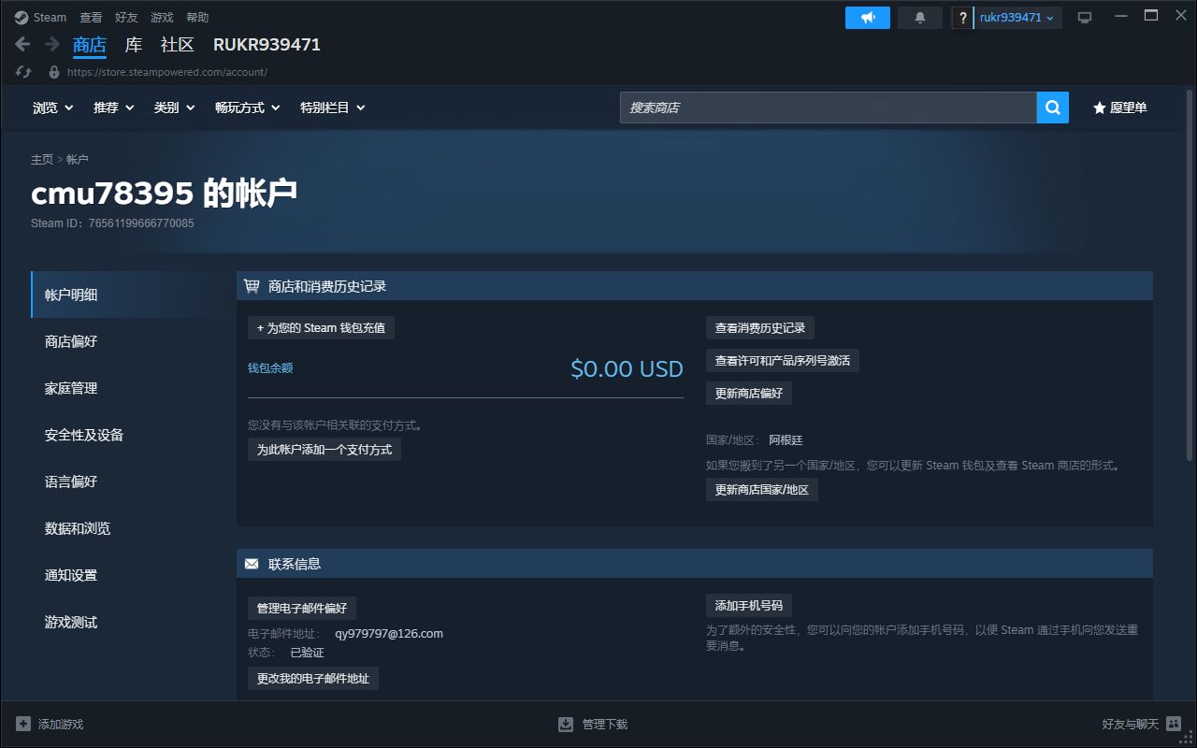Screen dimensions: 1197x748
Task: Open the 好友 menu
Action: pos(126,18)
